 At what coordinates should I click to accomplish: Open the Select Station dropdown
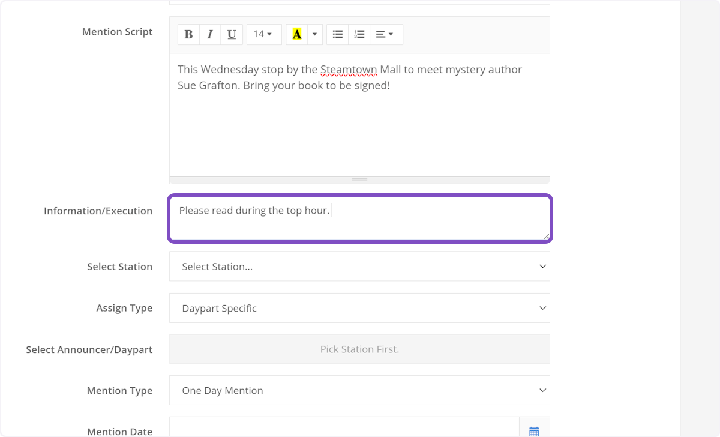click(359, 266)
